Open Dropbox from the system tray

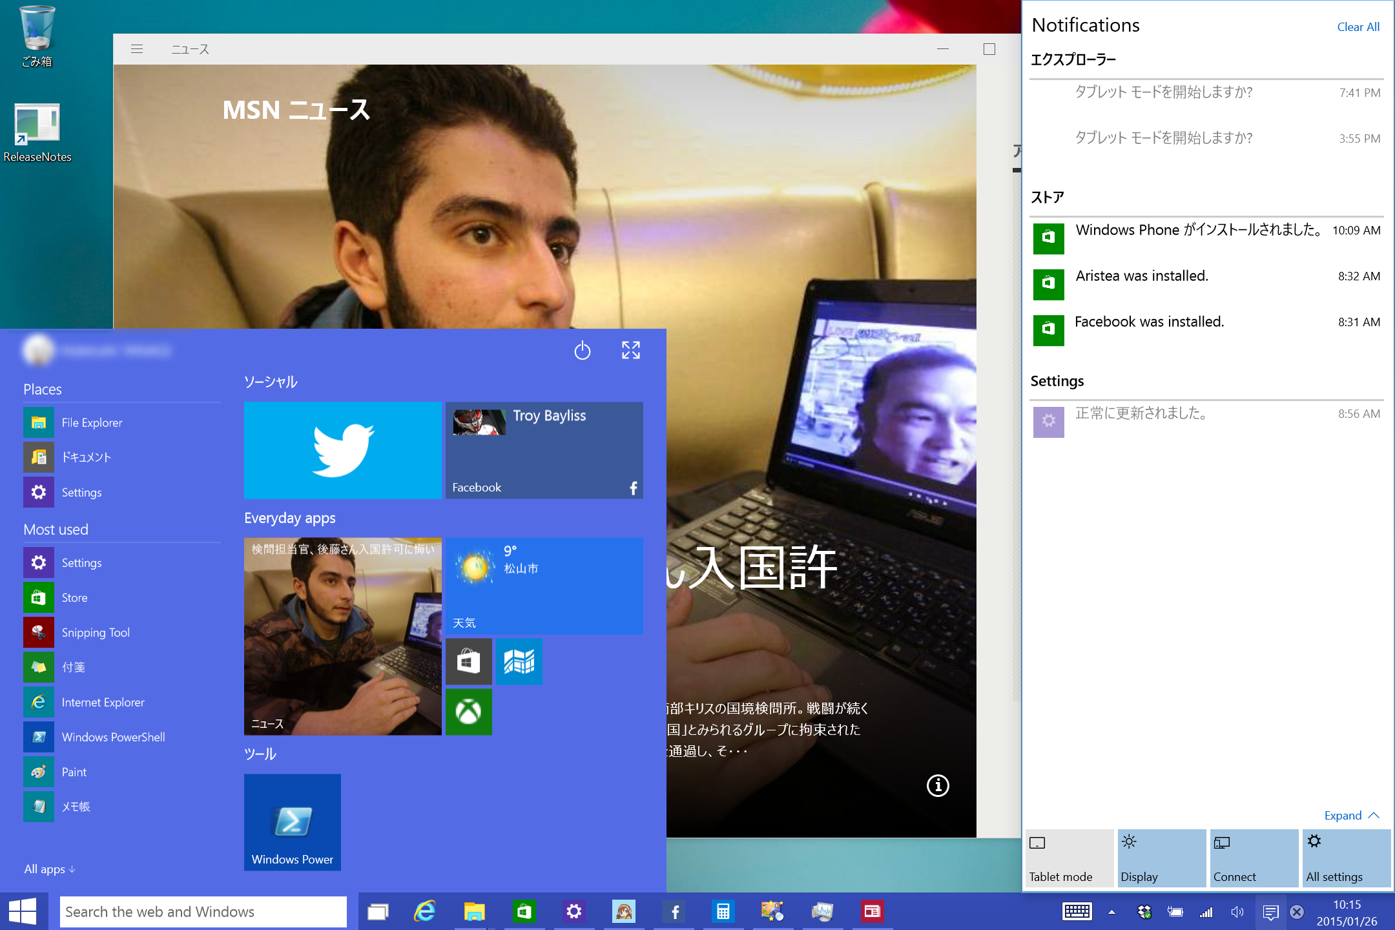pos(1144,912)
